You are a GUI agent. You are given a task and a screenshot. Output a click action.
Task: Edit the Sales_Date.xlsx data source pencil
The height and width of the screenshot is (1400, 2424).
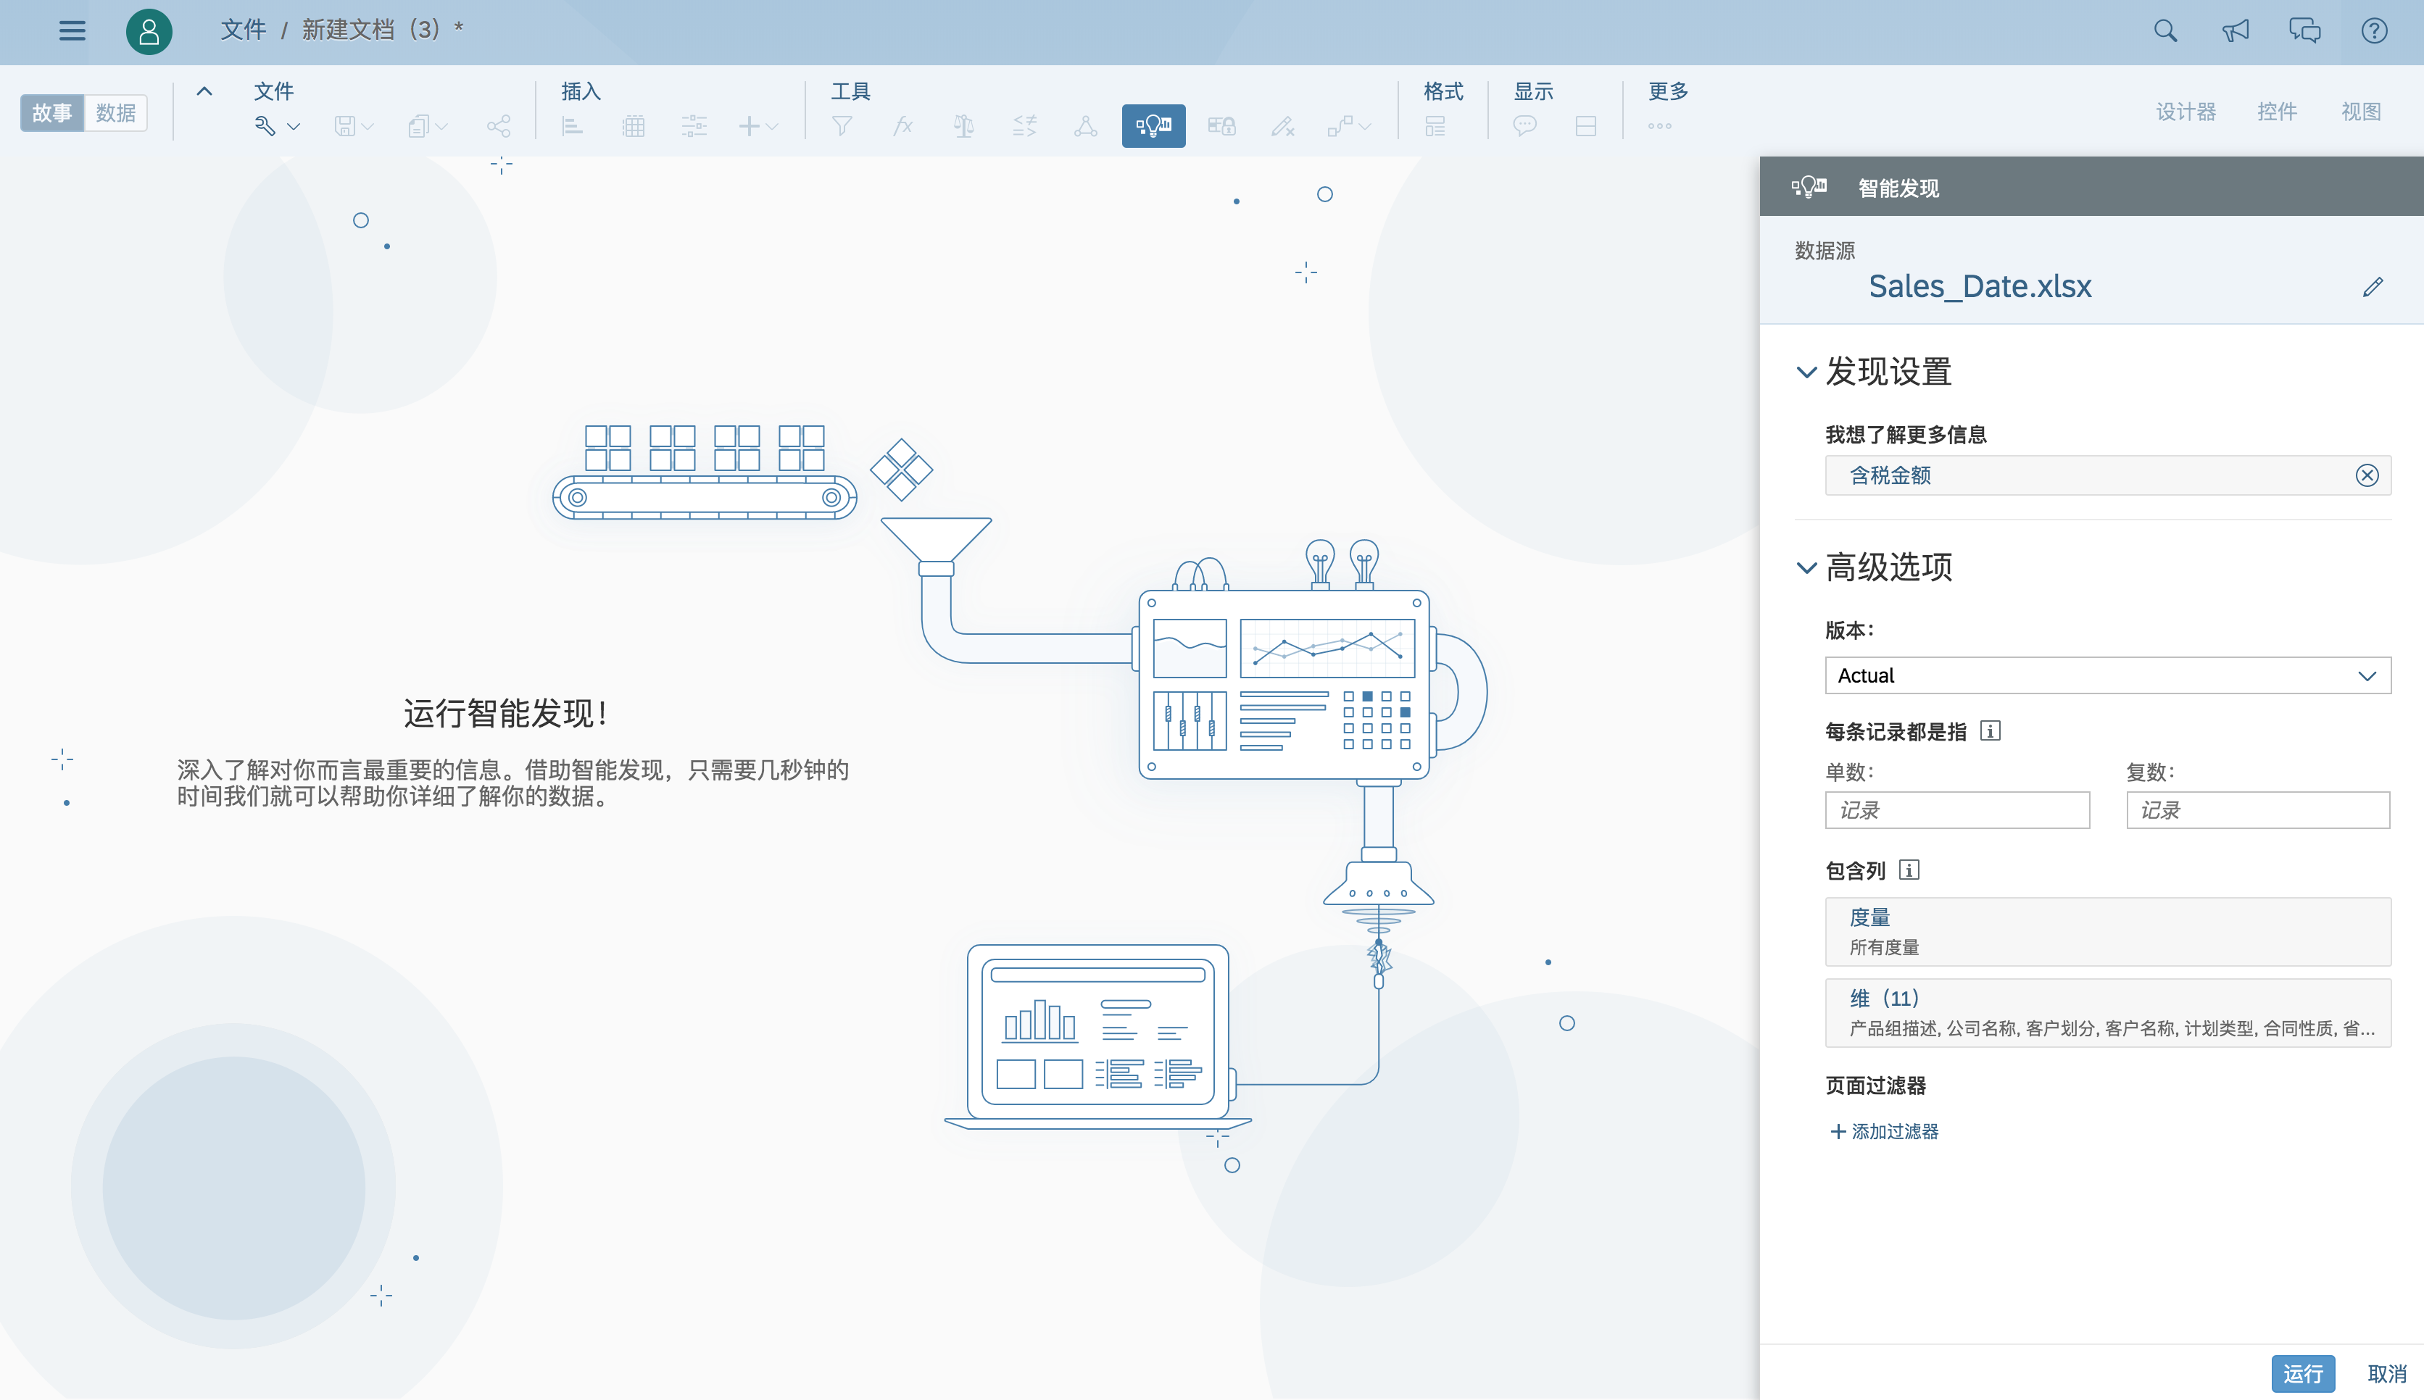pyautogui.click(x=2372, y=286)
